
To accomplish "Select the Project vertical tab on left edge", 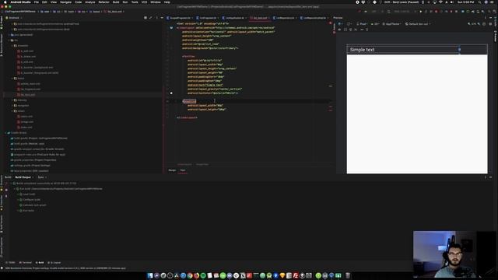I will (2, 20).
